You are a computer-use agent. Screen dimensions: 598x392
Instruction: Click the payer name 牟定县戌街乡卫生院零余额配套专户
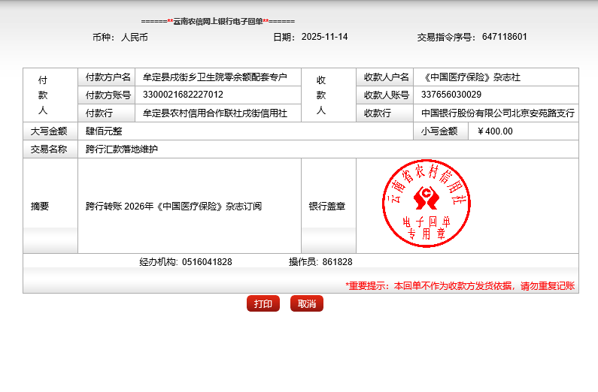[x=215, y=77]
